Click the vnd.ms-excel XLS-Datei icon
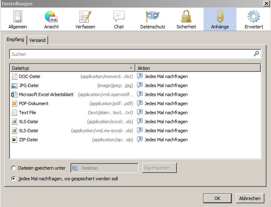The image size is (271, 207). 14,131
